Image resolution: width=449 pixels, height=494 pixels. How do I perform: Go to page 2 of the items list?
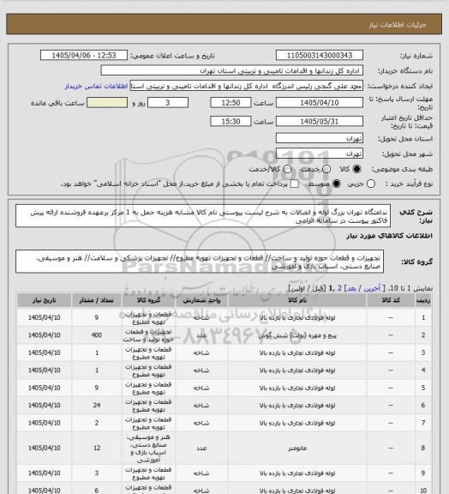339,288
